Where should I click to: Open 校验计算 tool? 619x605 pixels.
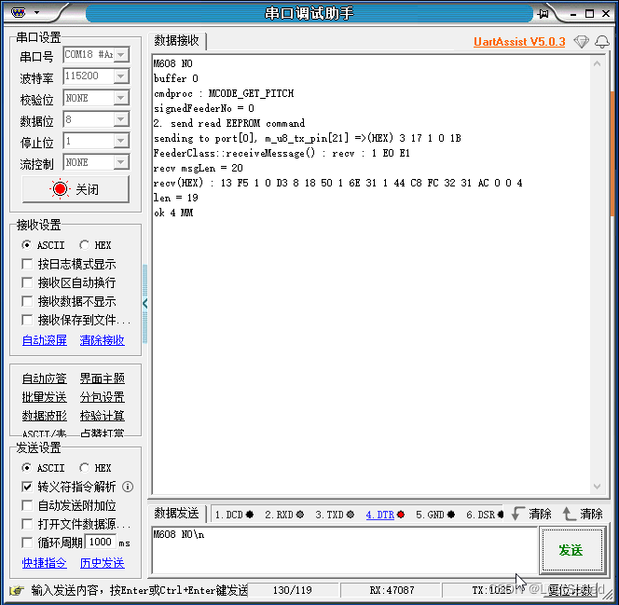103,416
